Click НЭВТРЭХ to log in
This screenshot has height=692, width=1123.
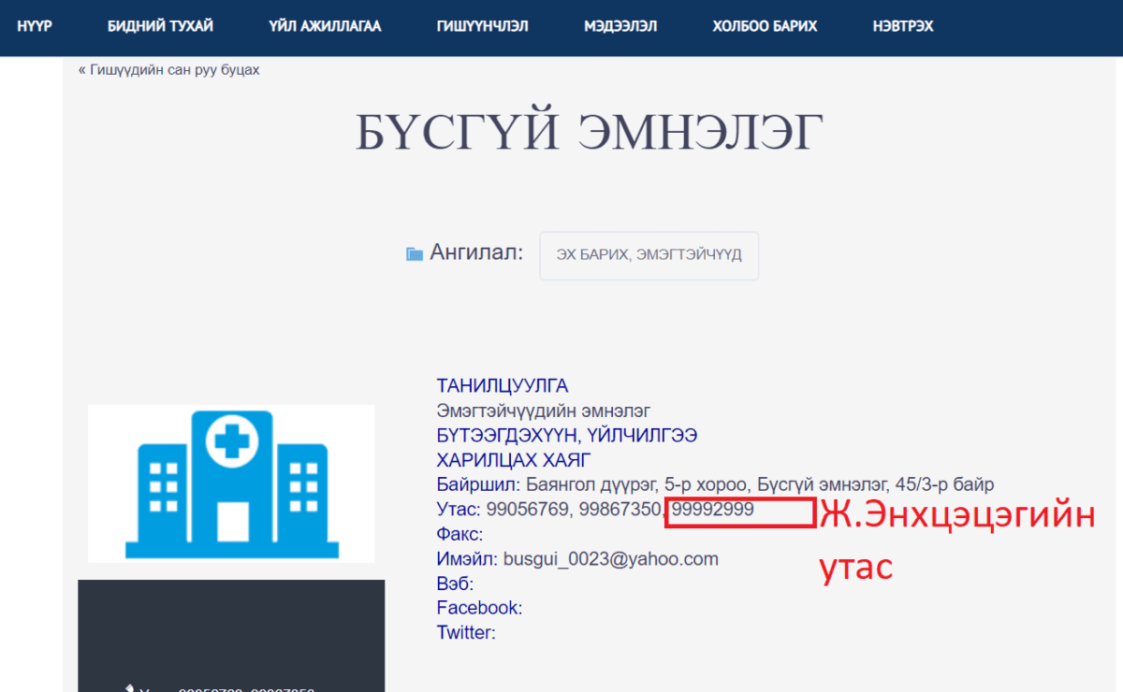[903, 26]
